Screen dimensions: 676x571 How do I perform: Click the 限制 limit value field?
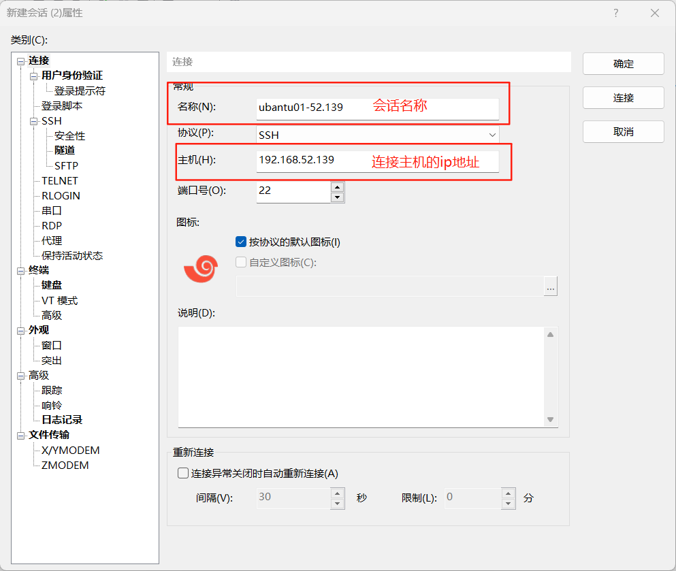click(x=473, y=499)
